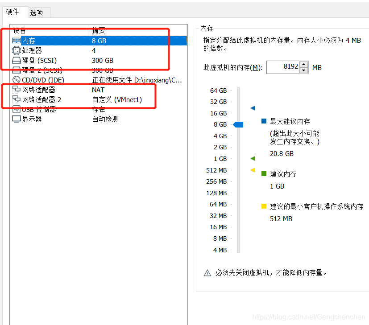Click the CD/DVD (IDE) disc icon

(x=16, y=80)
